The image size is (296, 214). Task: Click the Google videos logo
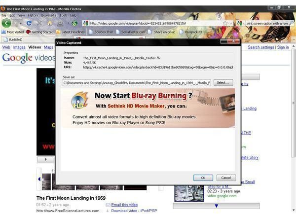(29, 58)
